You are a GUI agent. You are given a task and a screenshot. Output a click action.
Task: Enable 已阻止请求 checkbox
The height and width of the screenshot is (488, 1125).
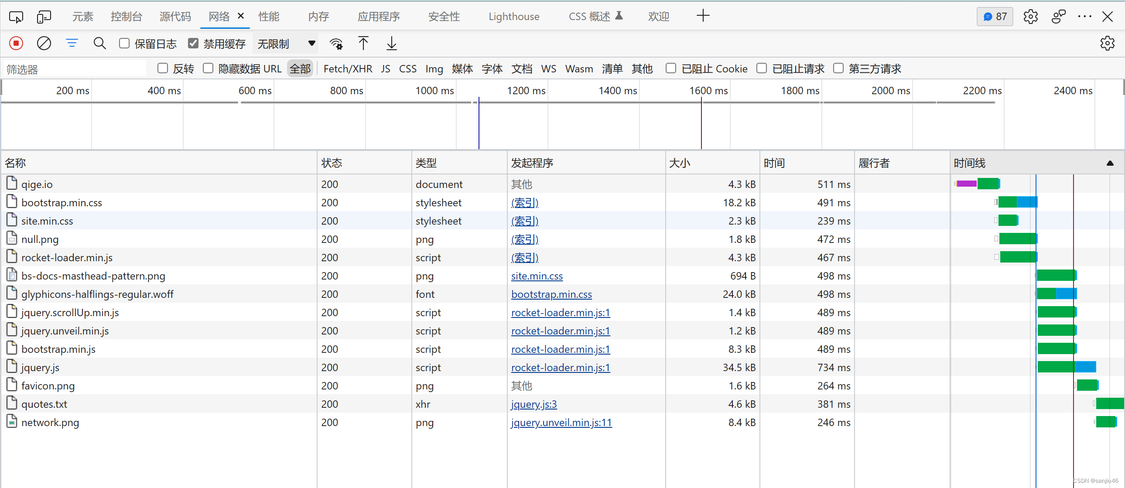click(x=762, y=68)
